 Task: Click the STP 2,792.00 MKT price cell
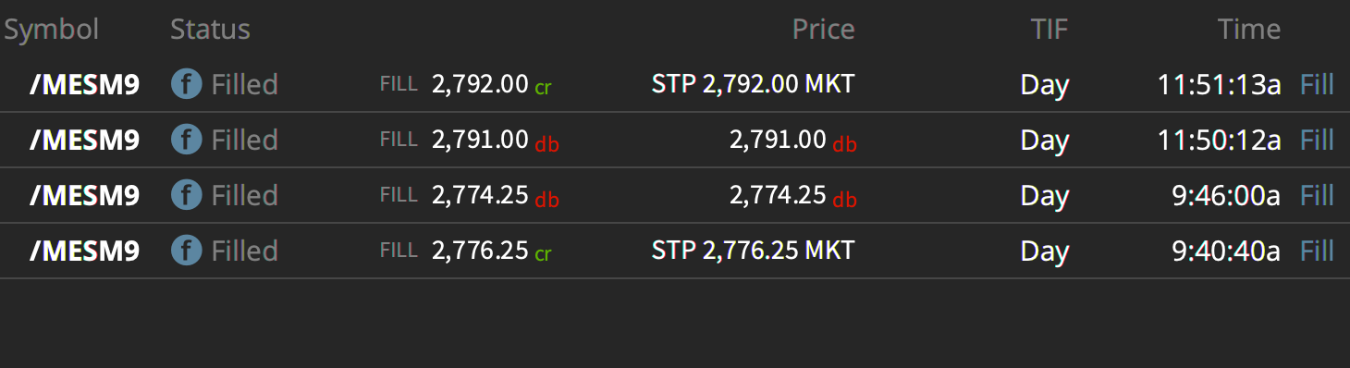click(x=753, y=85)
